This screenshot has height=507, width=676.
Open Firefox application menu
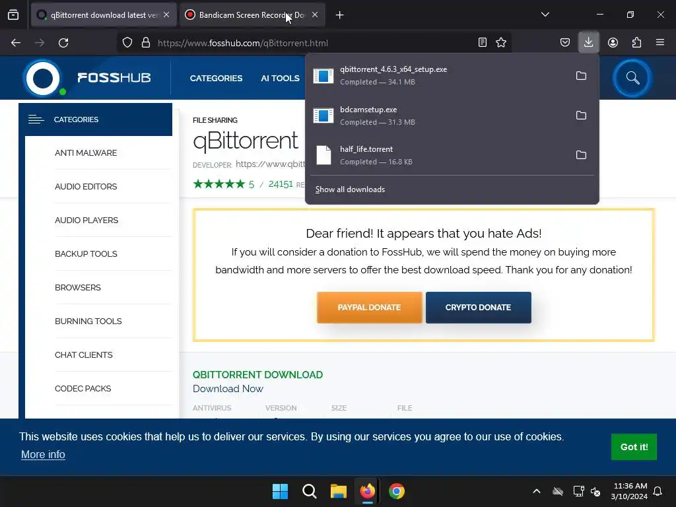pos(660,42)
